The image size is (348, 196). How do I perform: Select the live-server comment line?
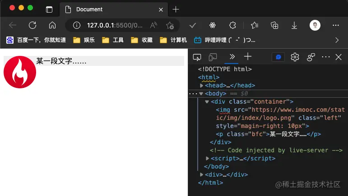pos(276,150)
